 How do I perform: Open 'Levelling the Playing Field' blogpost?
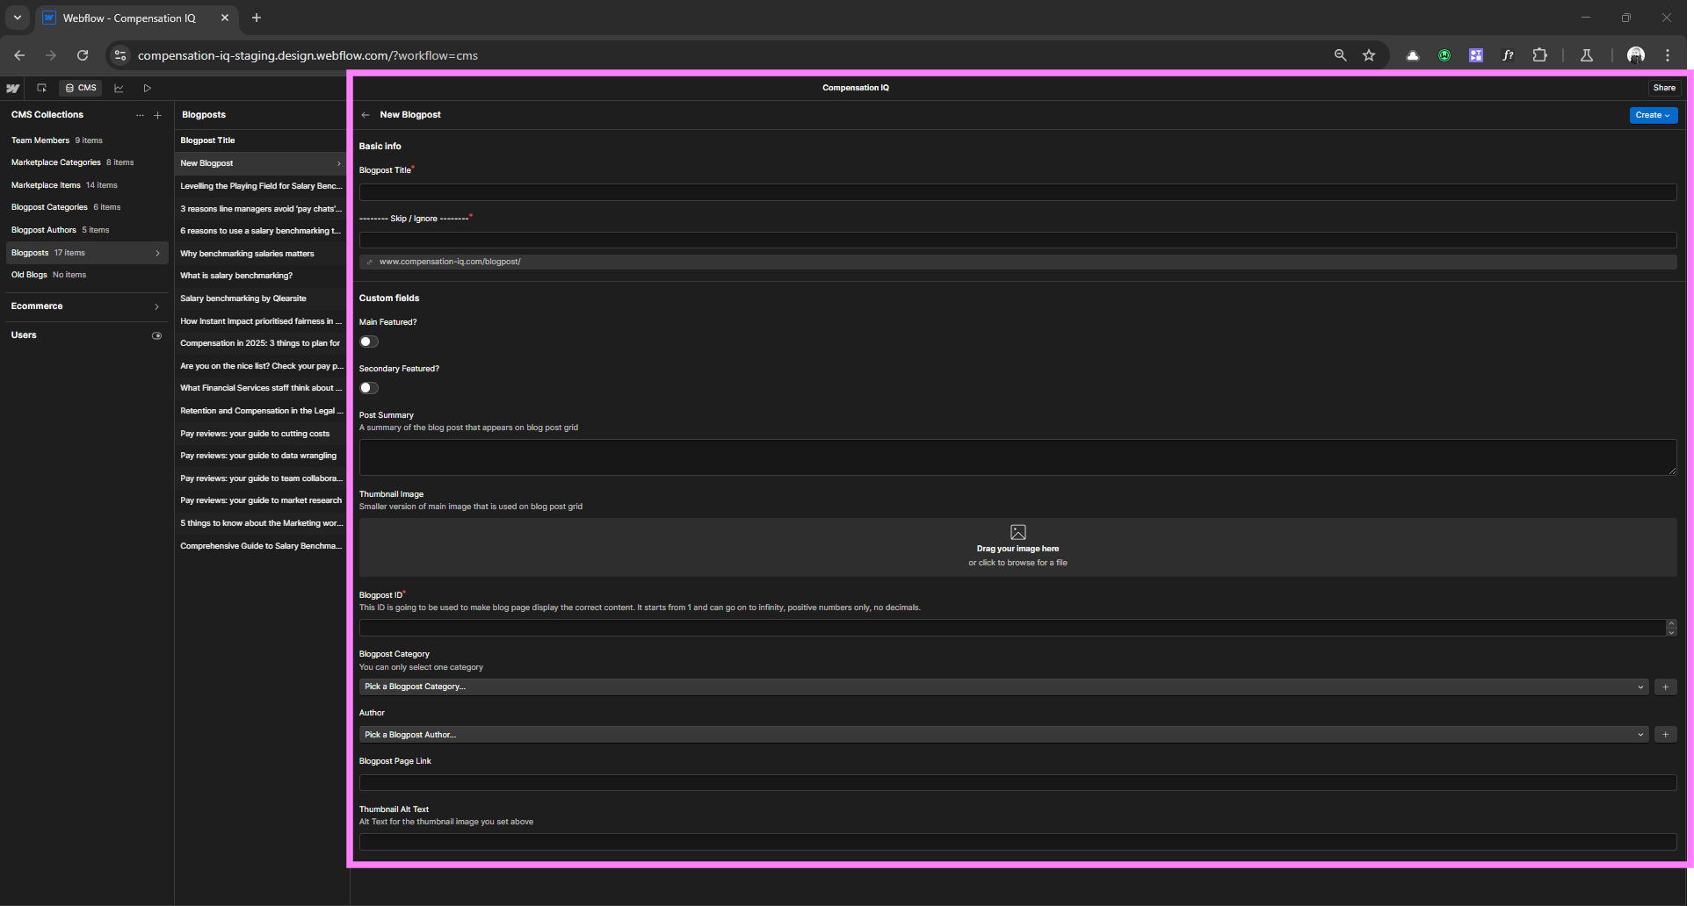(261, 186)
